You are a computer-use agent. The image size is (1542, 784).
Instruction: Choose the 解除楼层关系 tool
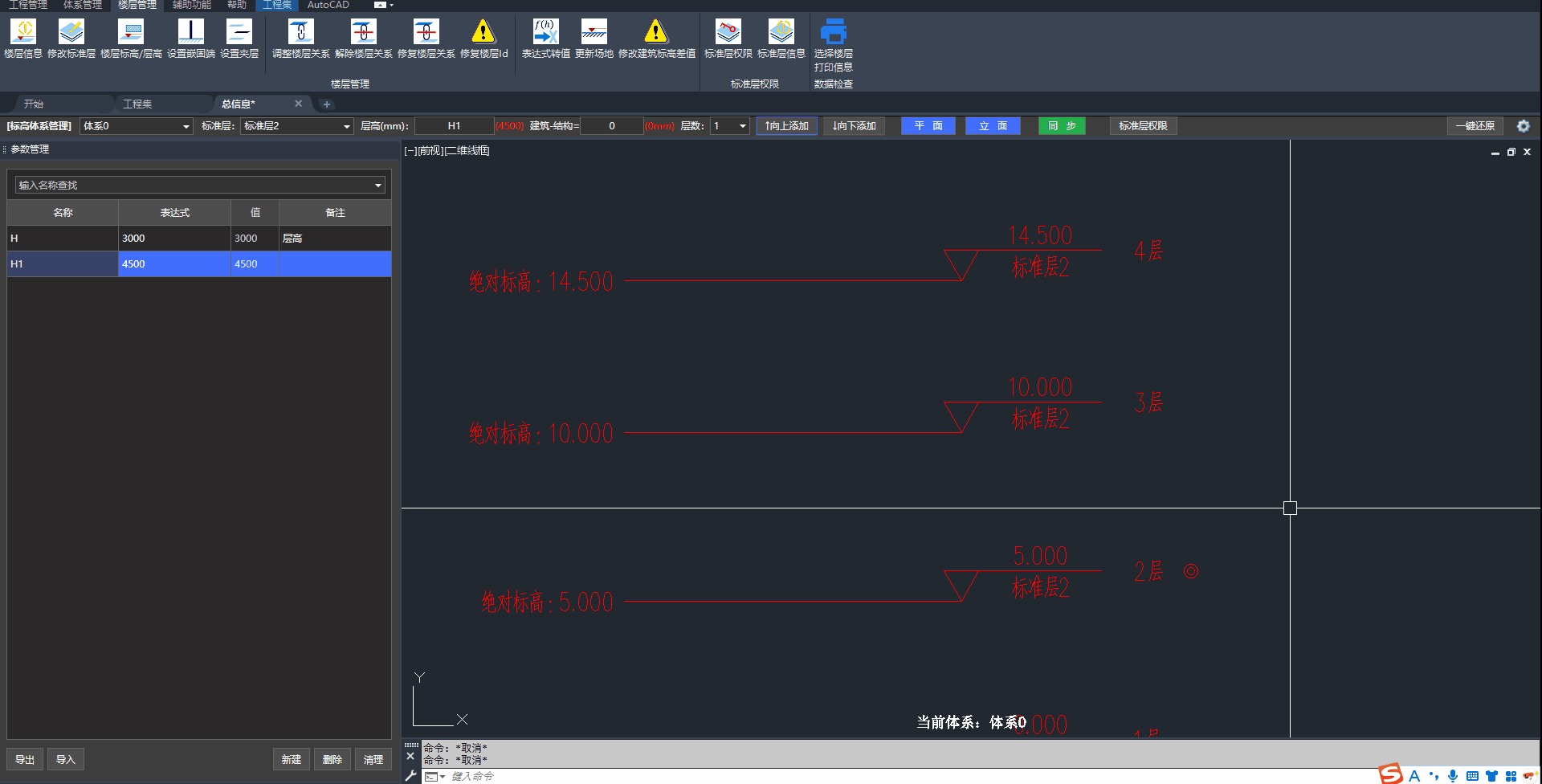coord(363,32)
